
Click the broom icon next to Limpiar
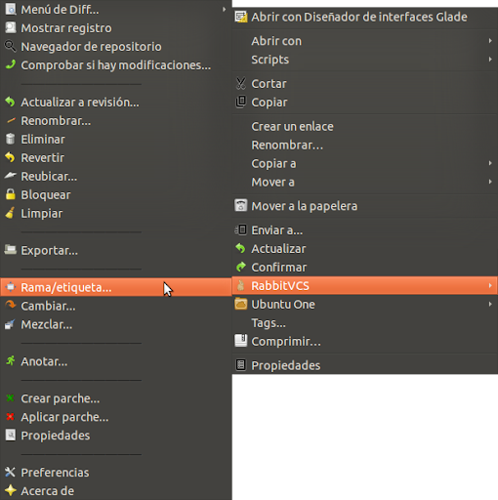[11, 213]
